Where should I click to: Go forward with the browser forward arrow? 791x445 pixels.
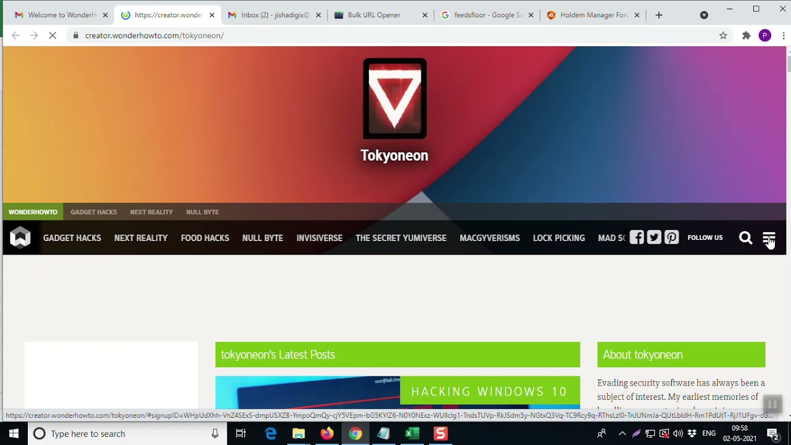[34, 35]
